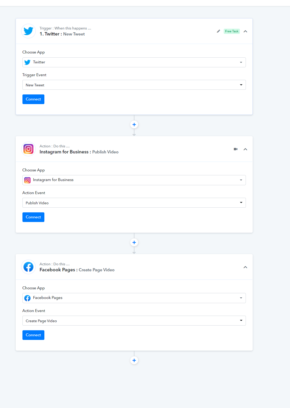Add a step below Facebook Pages action

(x=134, y=361)
